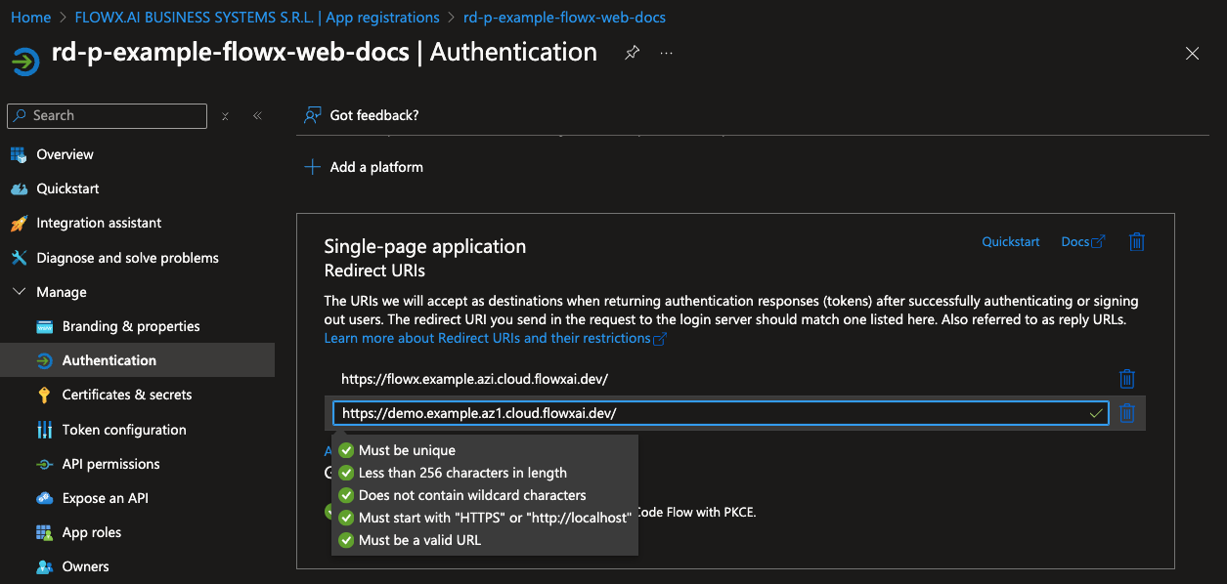Open Single-page application Quickstart link
This screenshot has width=1227, height=584.
click(1011, 241)
